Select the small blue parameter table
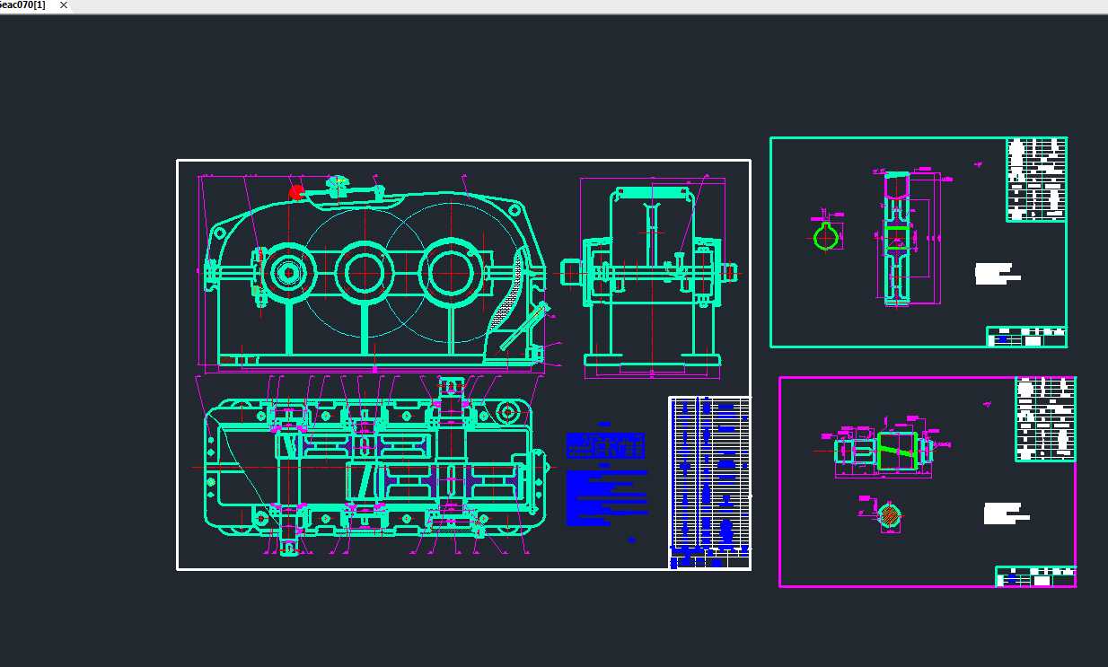 click(605, 445)
